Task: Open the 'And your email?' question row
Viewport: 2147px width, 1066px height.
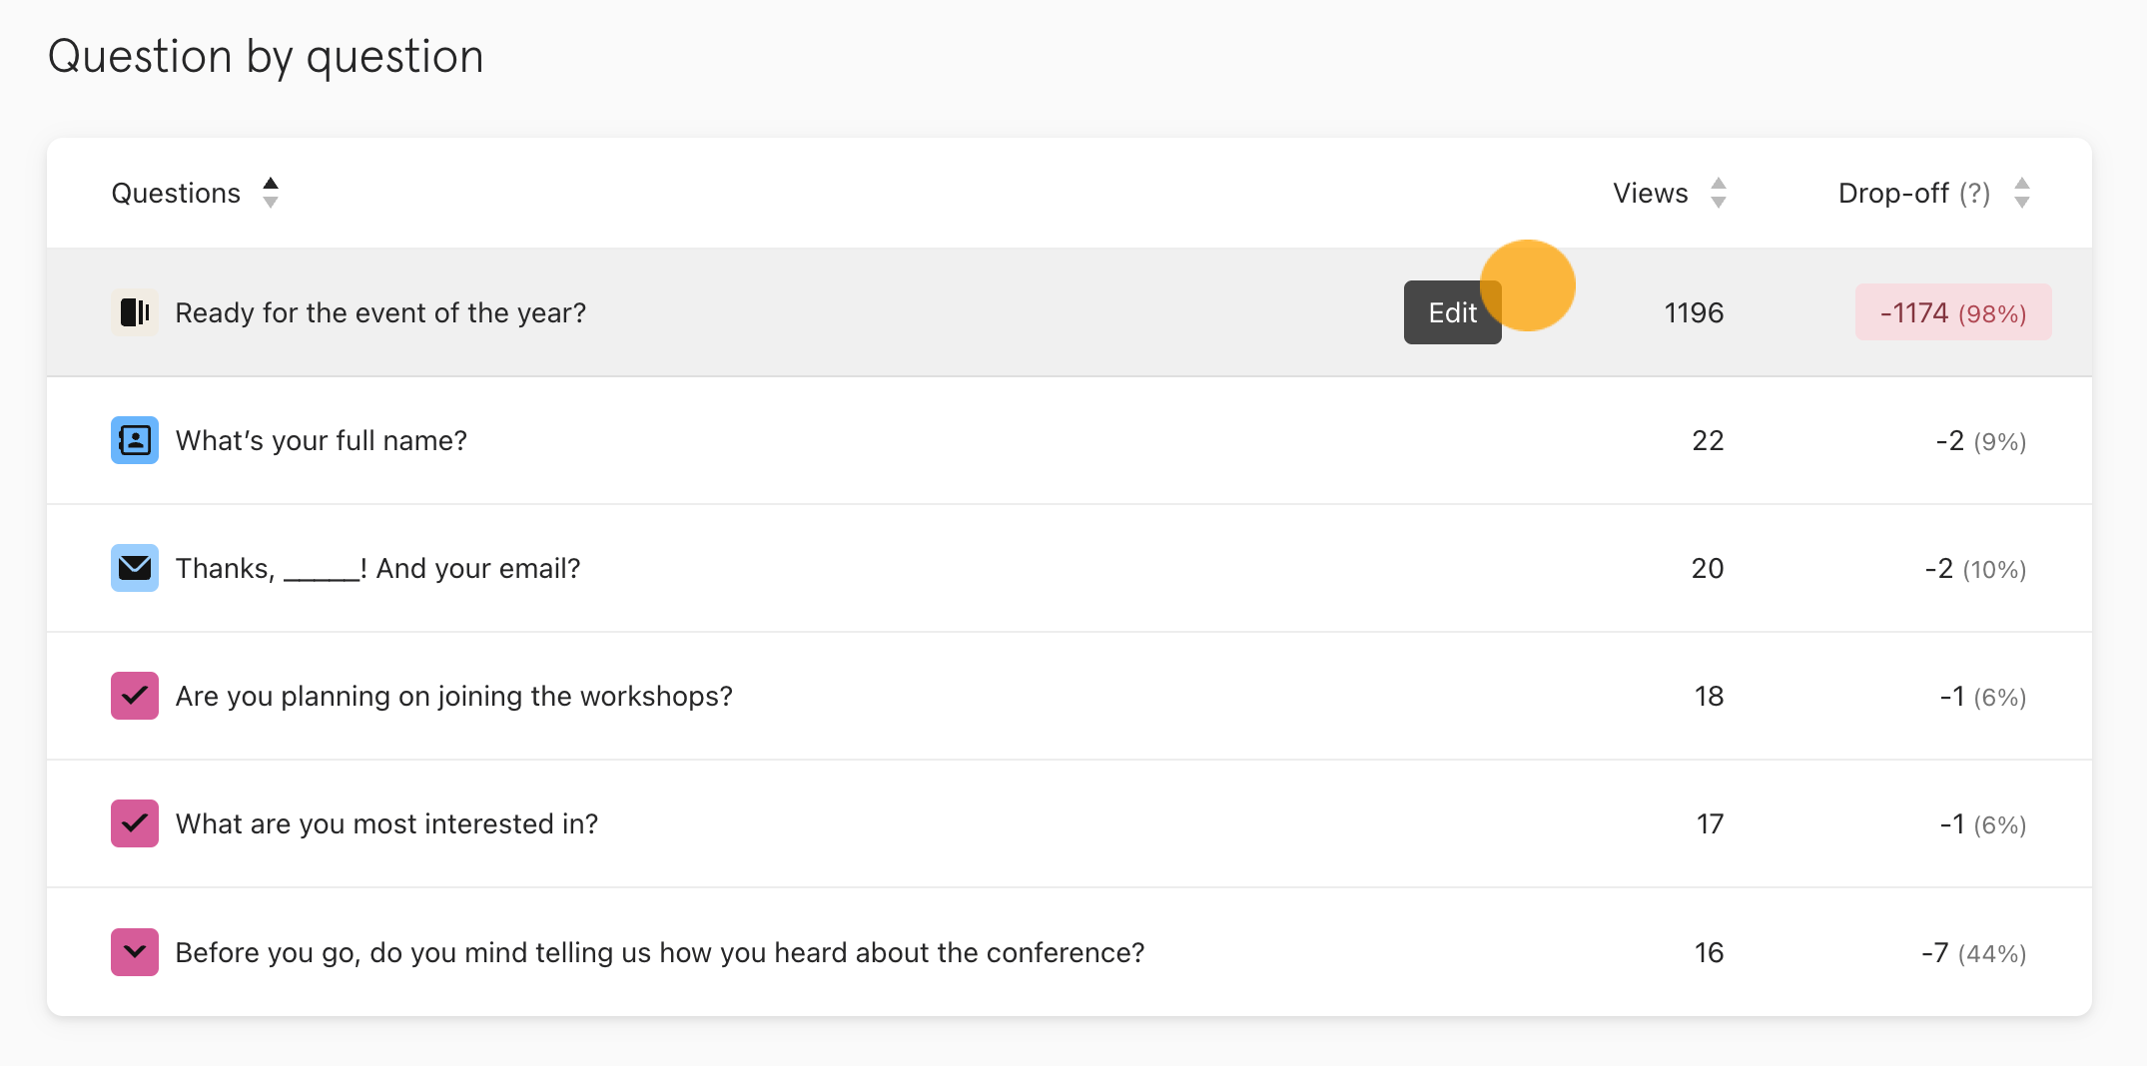Action: pos(377,569)
